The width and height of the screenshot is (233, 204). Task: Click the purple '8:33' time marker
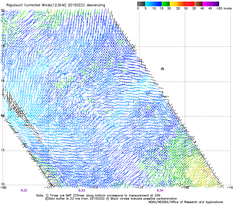pos(82,191)
